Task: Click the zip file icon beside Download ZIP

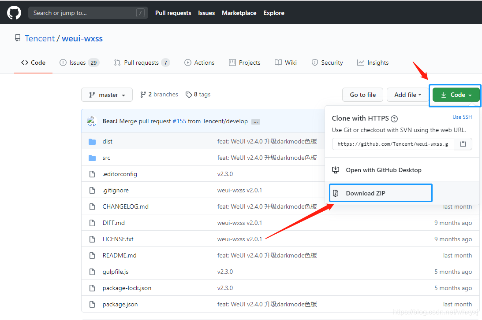Action: point(336,193)
